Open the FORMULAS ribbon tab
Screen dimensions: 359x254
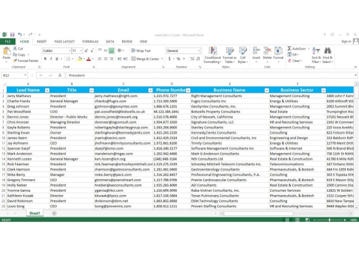click(x=90, y=42)
